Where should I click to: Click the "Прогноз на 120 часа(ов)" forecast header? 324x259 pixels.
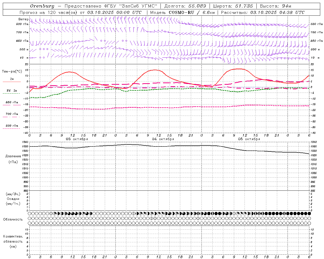[49, 12]
